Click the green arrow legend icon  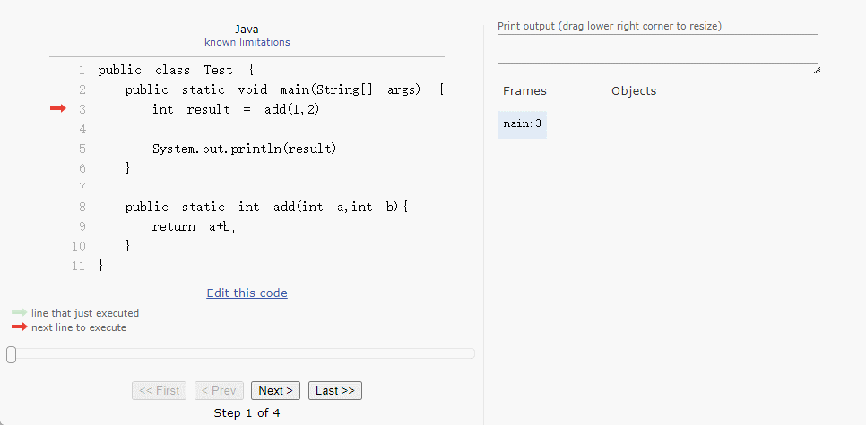[19, 313]
